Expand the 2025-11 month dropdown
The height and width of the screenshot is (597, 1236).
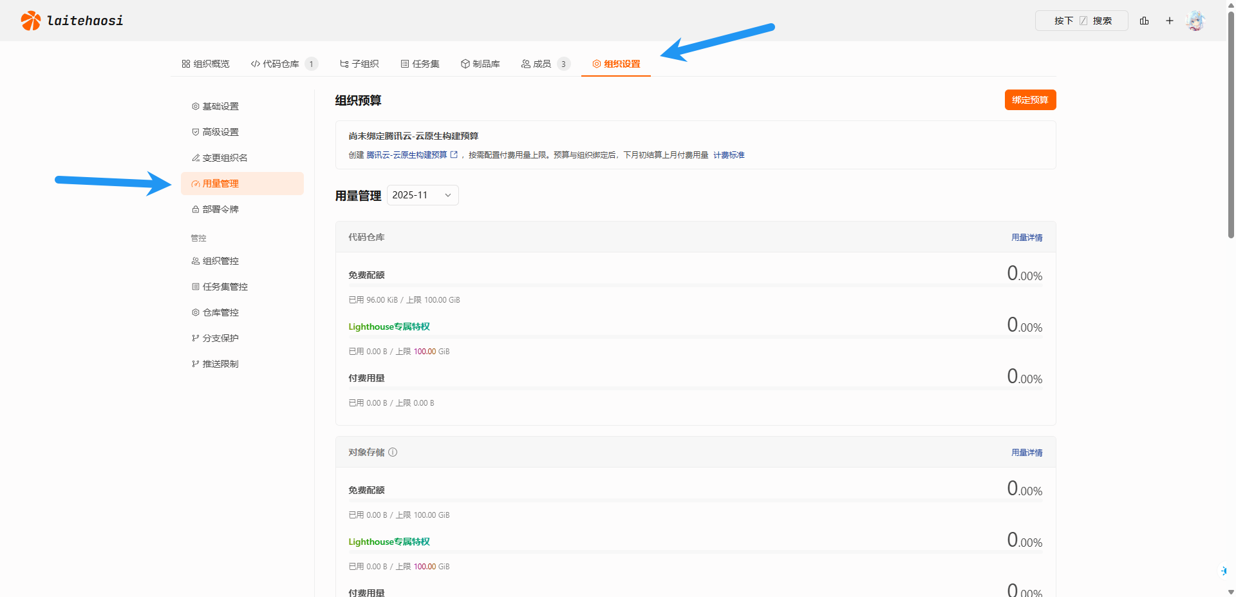pos(422,195)
